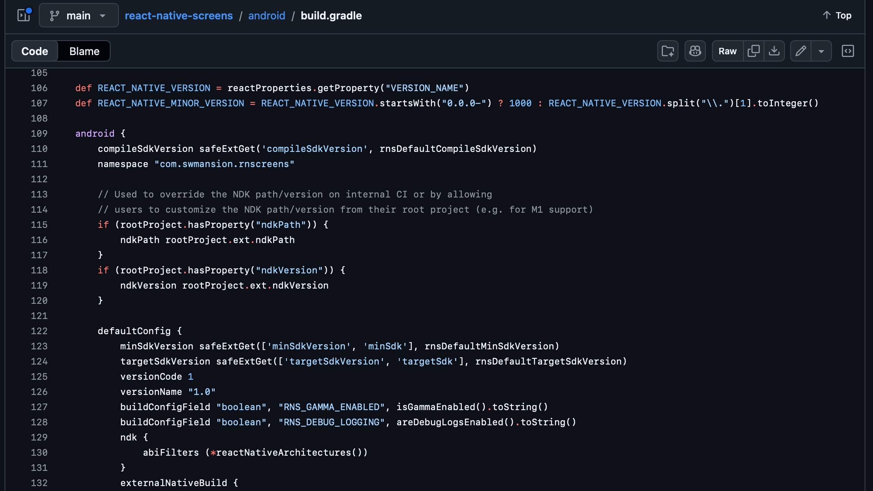Image resolution: width=873 pixels, height=491 pixels.
Task: Click the "RNS_DEBUG_LOGGING" string
Action: [x=332, y=422]
